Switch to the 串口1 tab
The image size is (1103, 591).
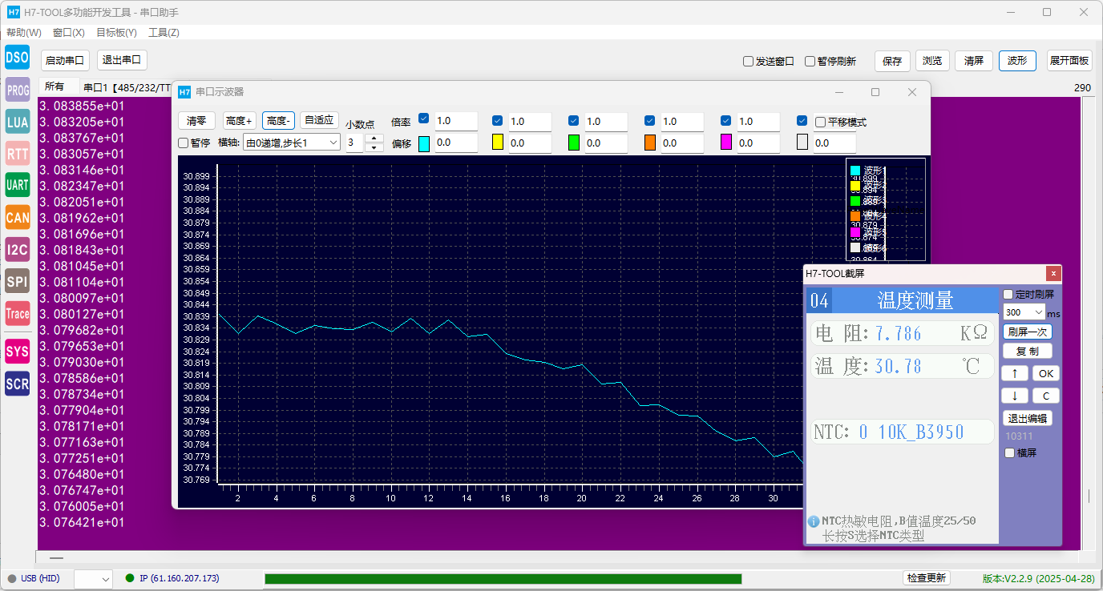tap(124, 87)
